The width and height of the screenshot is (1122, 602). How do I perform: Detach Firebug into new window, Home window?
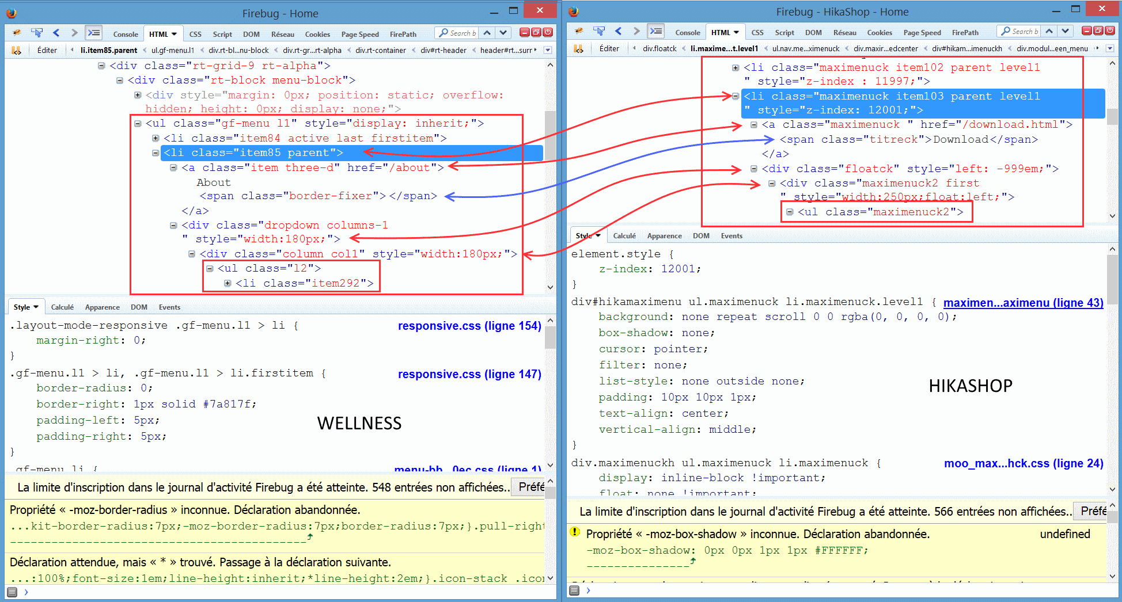click(x=536, y=32)
